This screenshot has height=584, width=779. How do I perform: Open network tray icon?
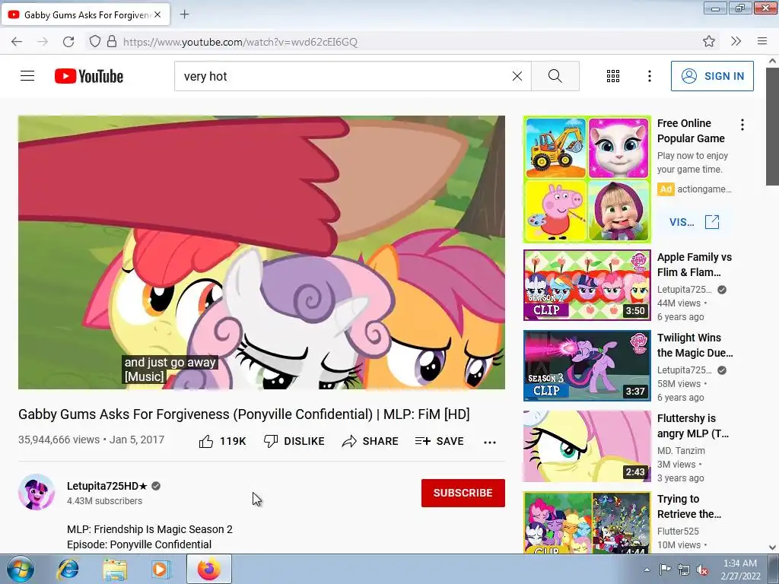tap(684, 570)
